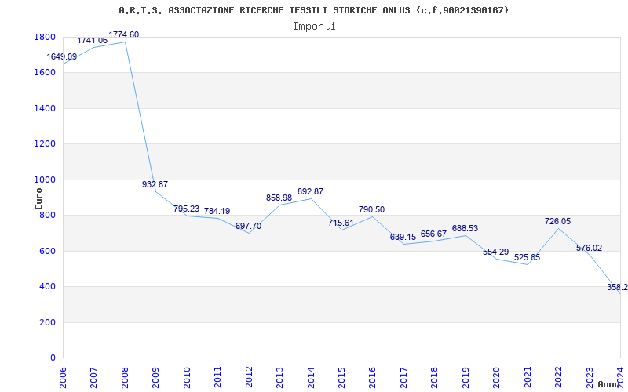Click the 2013 year label
The height and width of the screenshot is (392, 628).
[280, 378]
